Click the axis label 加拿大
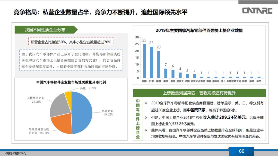This screenshot has height=156, width=278. [x=180, y=81]
